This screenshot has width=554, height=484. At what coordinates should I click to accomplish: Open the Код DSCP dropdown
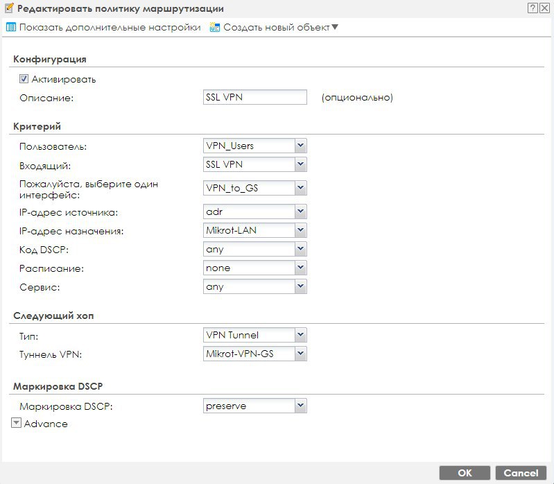(x=300, y=249)
